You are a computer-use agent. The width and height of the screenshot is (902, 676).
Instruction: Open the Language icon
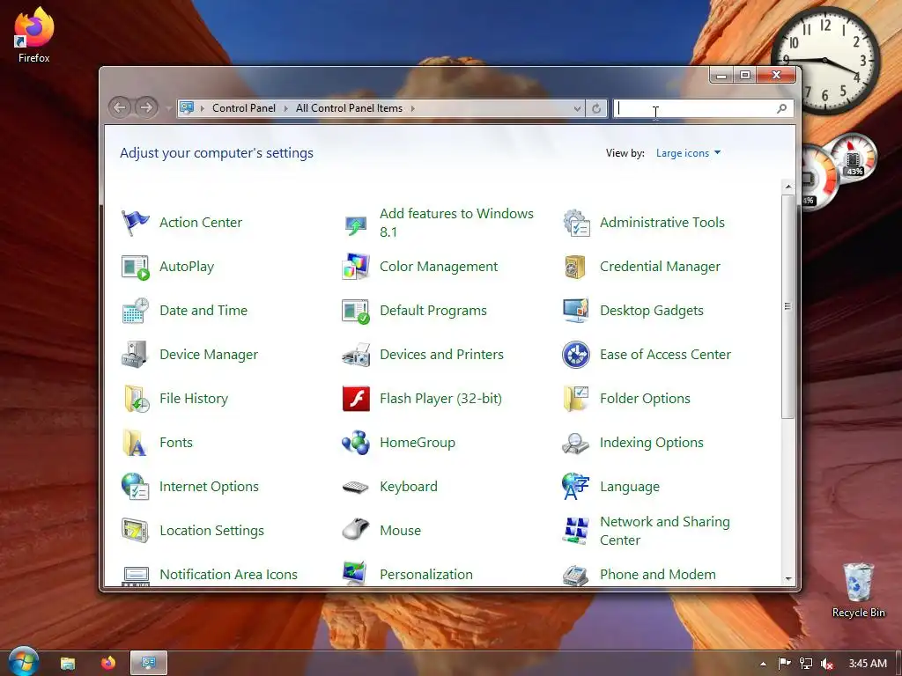(x=576, y=486)
